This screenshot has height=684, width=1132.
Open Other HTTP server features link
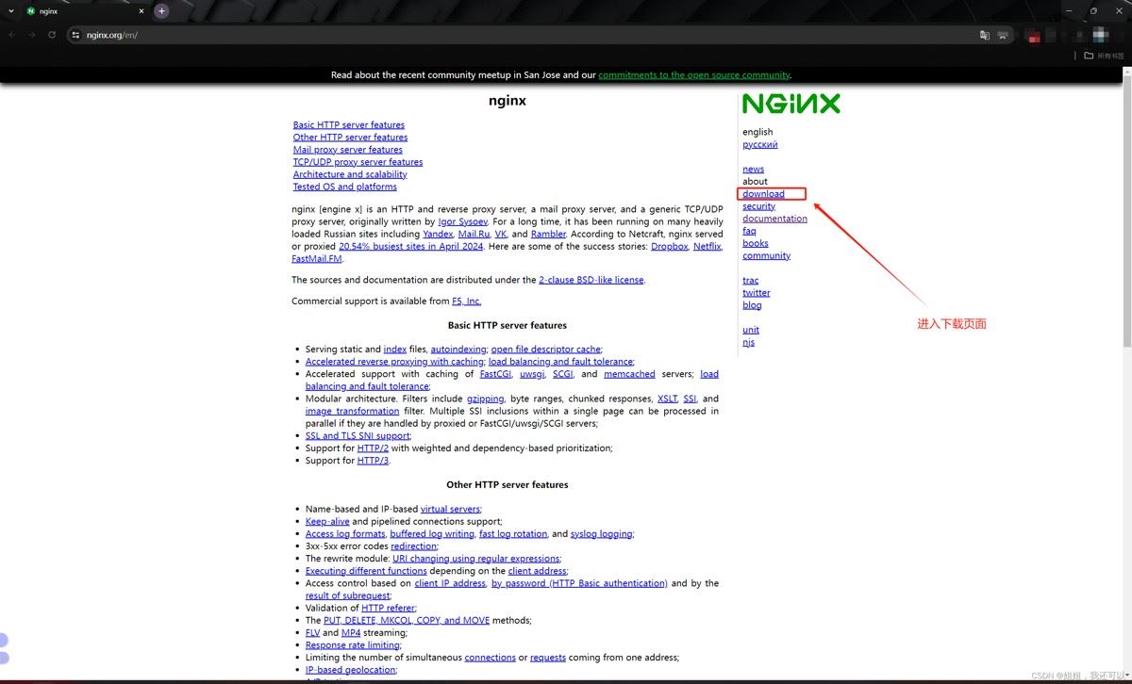click(350, 137)
